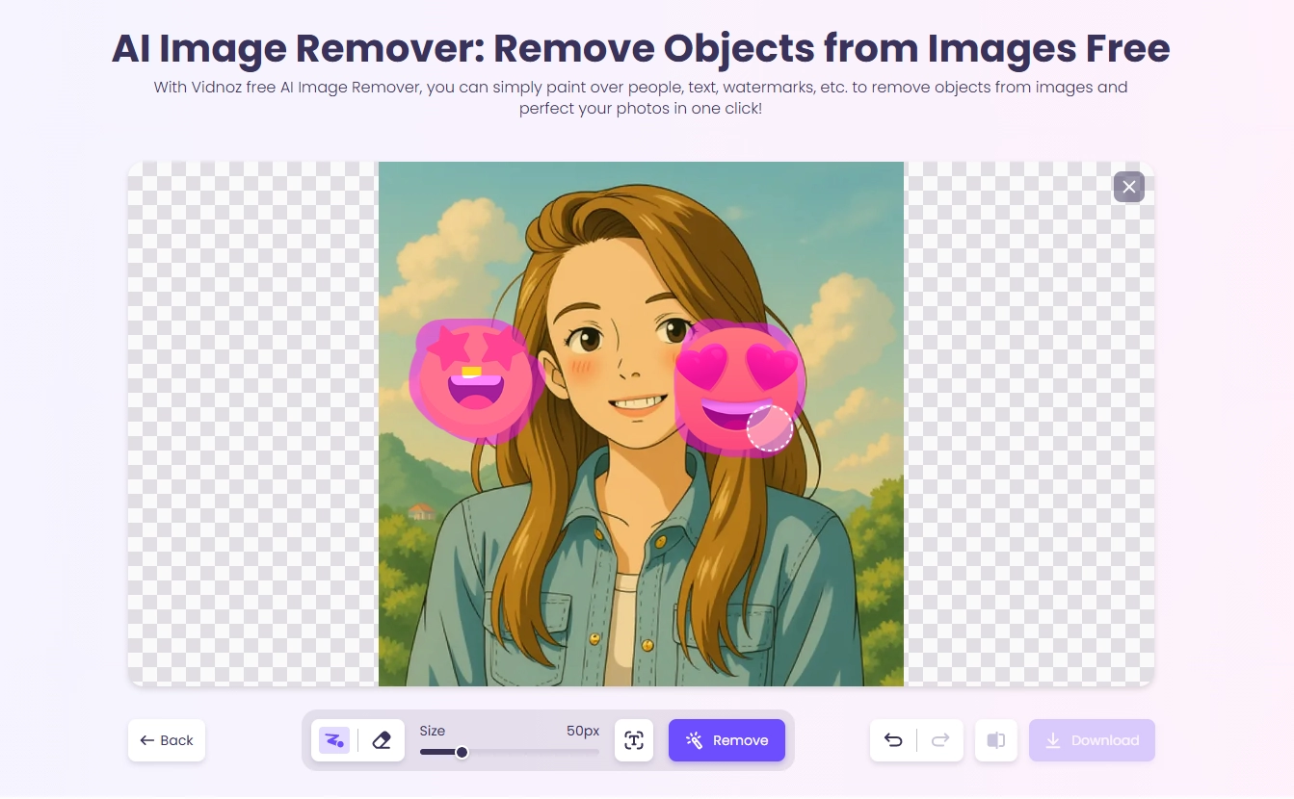Select the brush paint tool
Image resolution: width=1294 pixels, height=799 pixels.
[334, 740]
